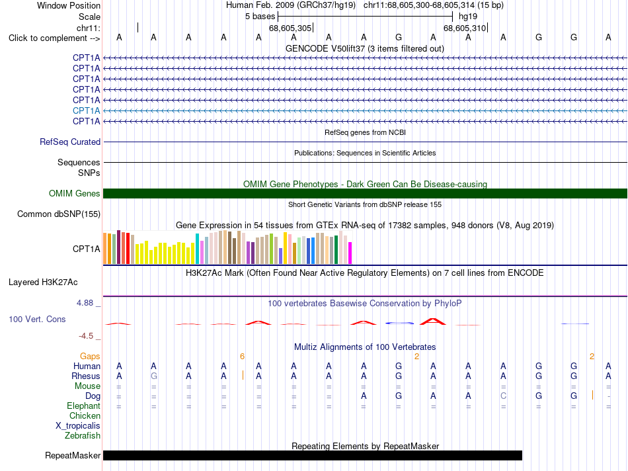Click the GENCODE V50lift37 track title
This screenshot has width=628, height=471.
pos(365,48)
